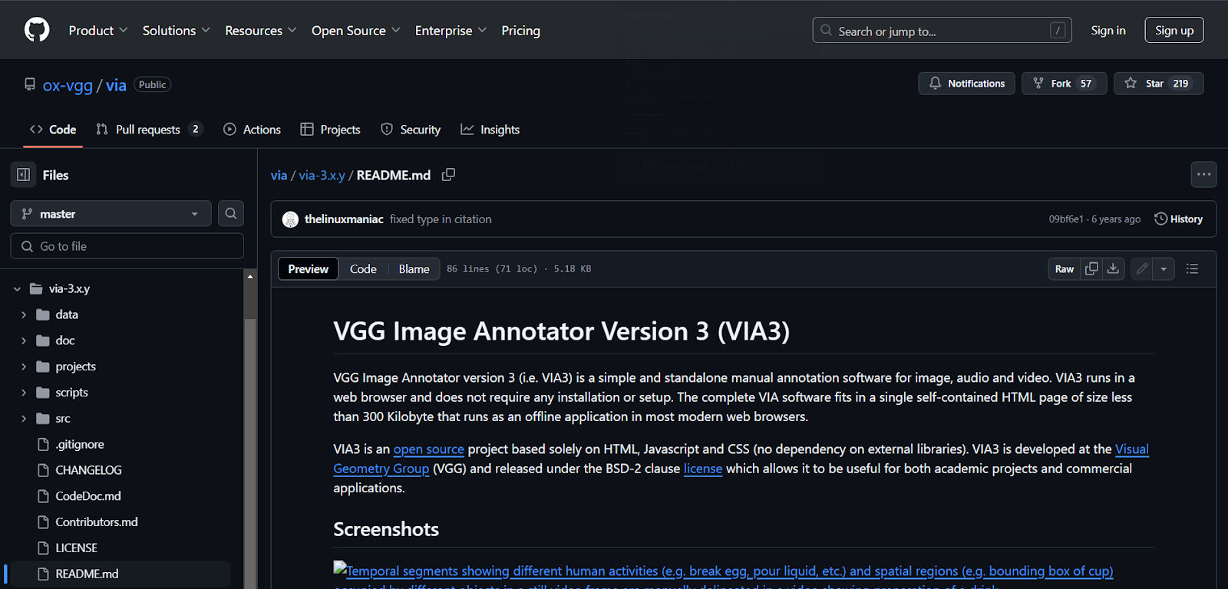Collapse the file tree panel icon
This screenshot has width=1228, height=589.
tap(24, 175)
